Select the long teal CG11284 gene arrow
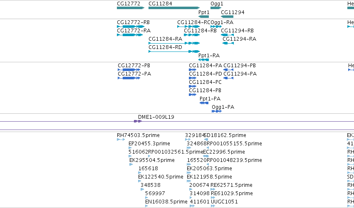The image size is (354, 208). [x=174, y=8]
